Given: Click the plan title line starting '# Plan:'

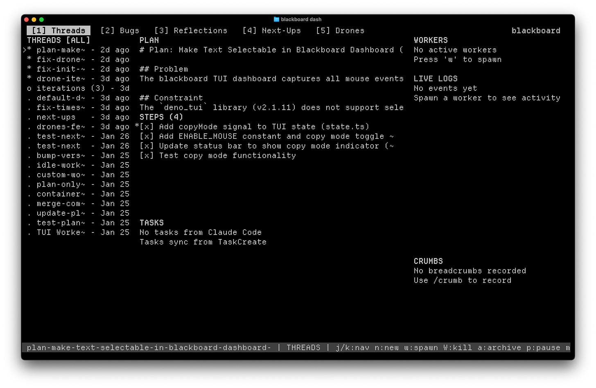Looking at the screenshot, I should (271, 50).
